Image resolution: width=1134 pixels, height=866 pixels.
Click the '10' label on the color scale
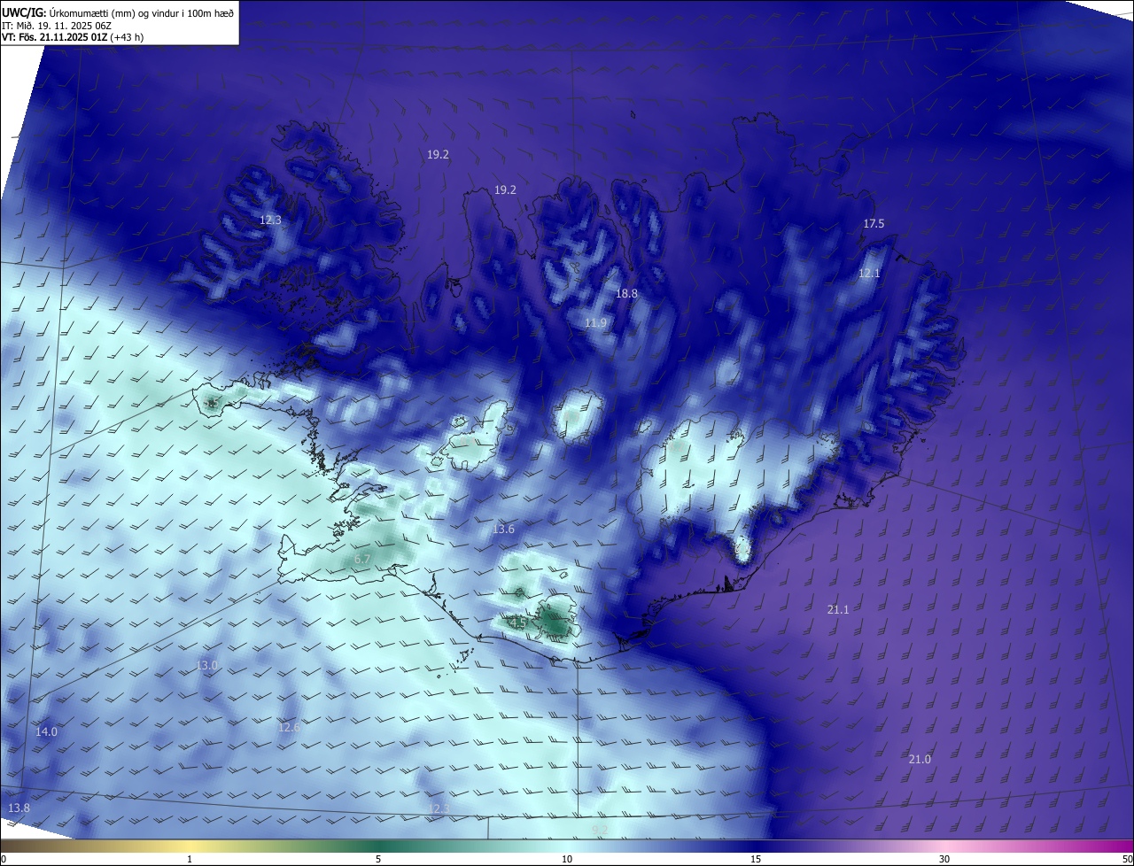point(567,859)
